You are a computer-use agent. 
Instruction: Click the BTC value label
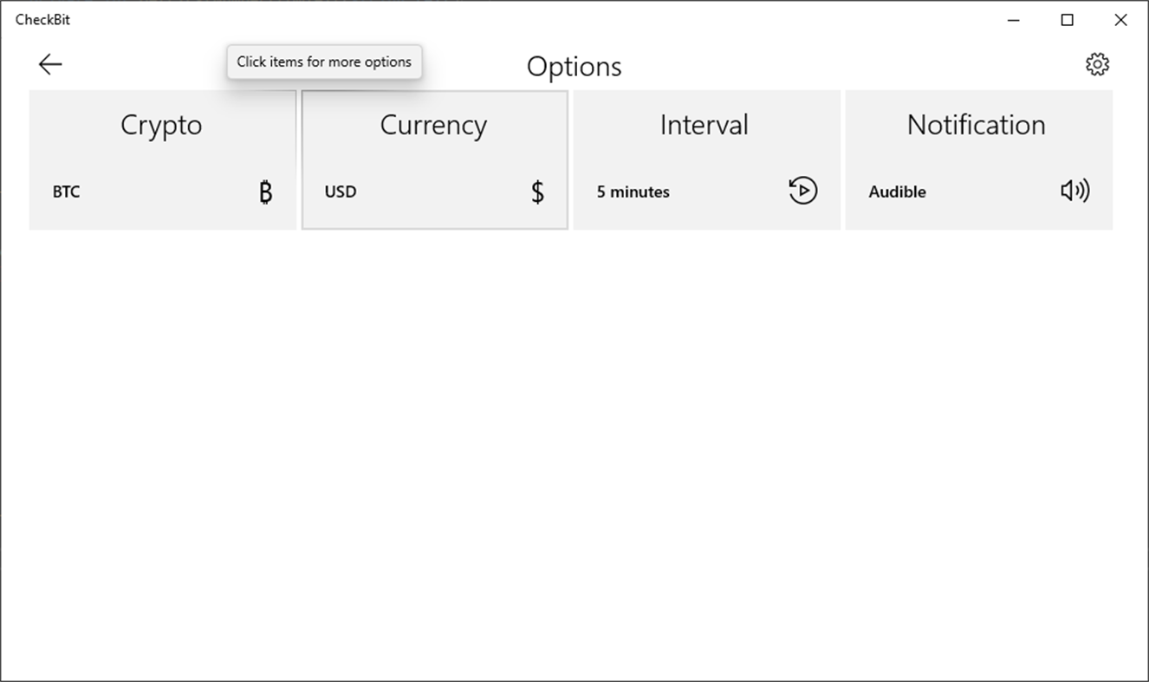(66, 192)
